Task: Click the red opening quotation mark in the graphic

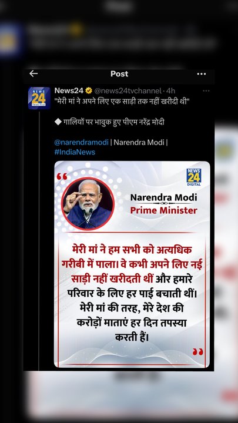Action: click(62, 176)
